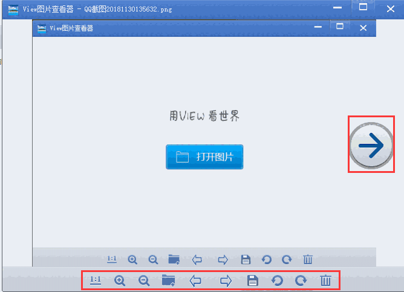Rotate left icon in inner viewer toolbar
This screenshot has height=292, width=404.
(267, 259)
